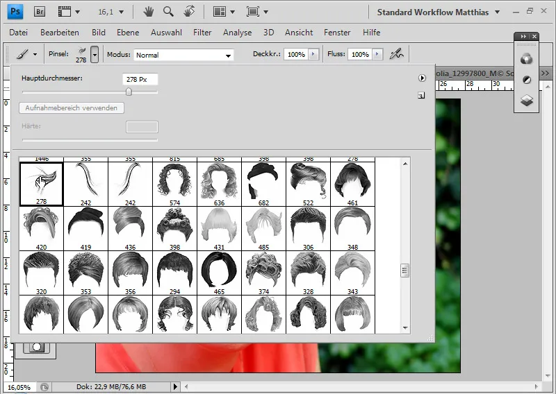Select the Zoom magnifier tool
This screenshot has height=394, width=556.
coord(168,12)
